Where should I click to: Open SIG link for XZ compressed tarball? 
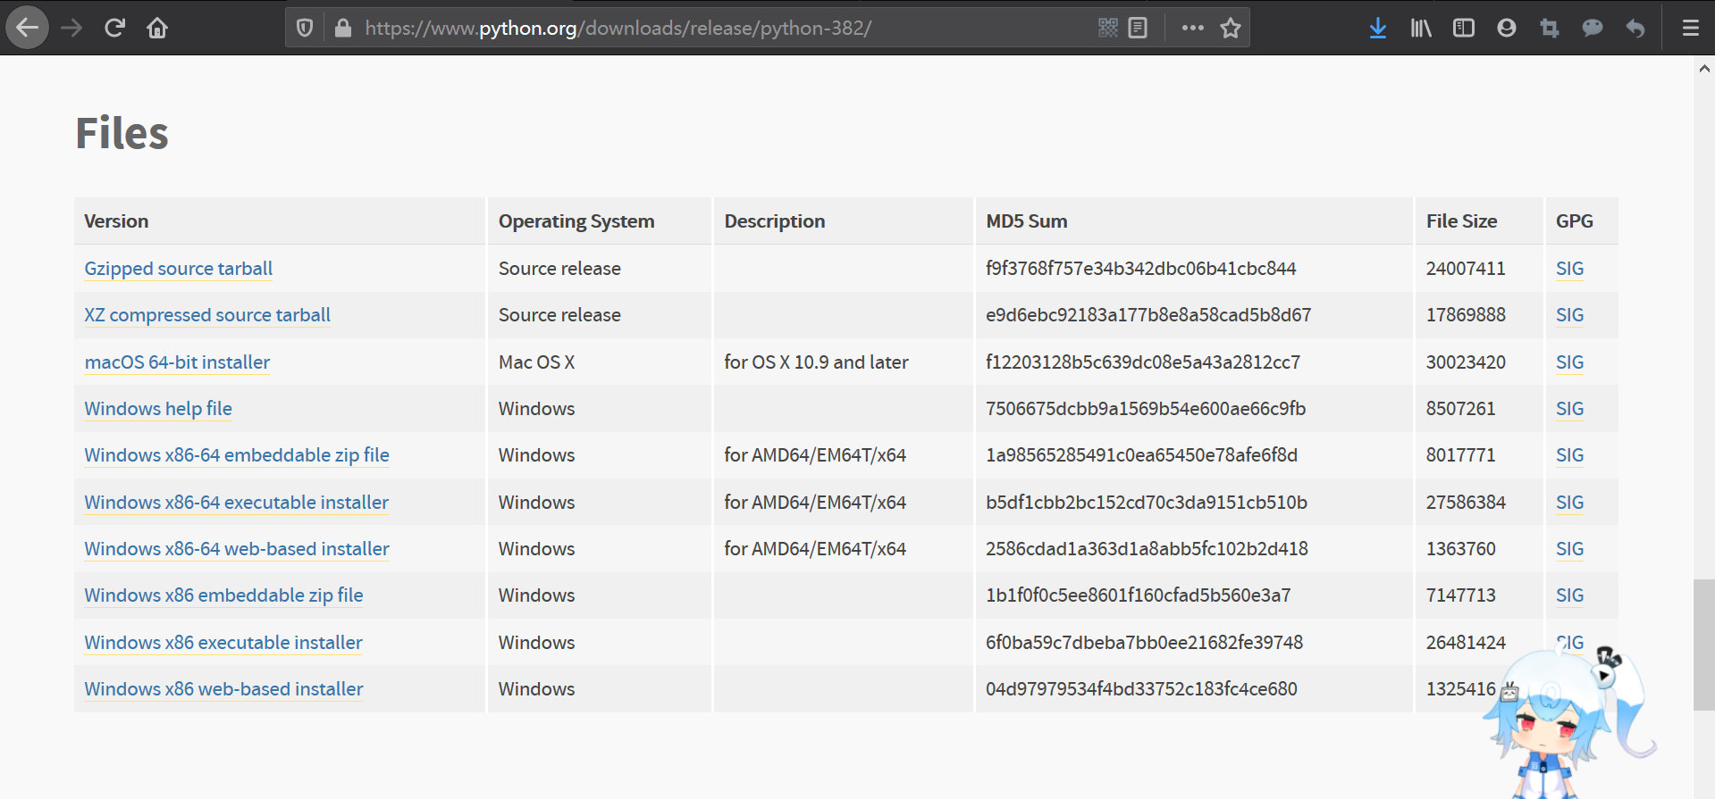coord(1569,315)
